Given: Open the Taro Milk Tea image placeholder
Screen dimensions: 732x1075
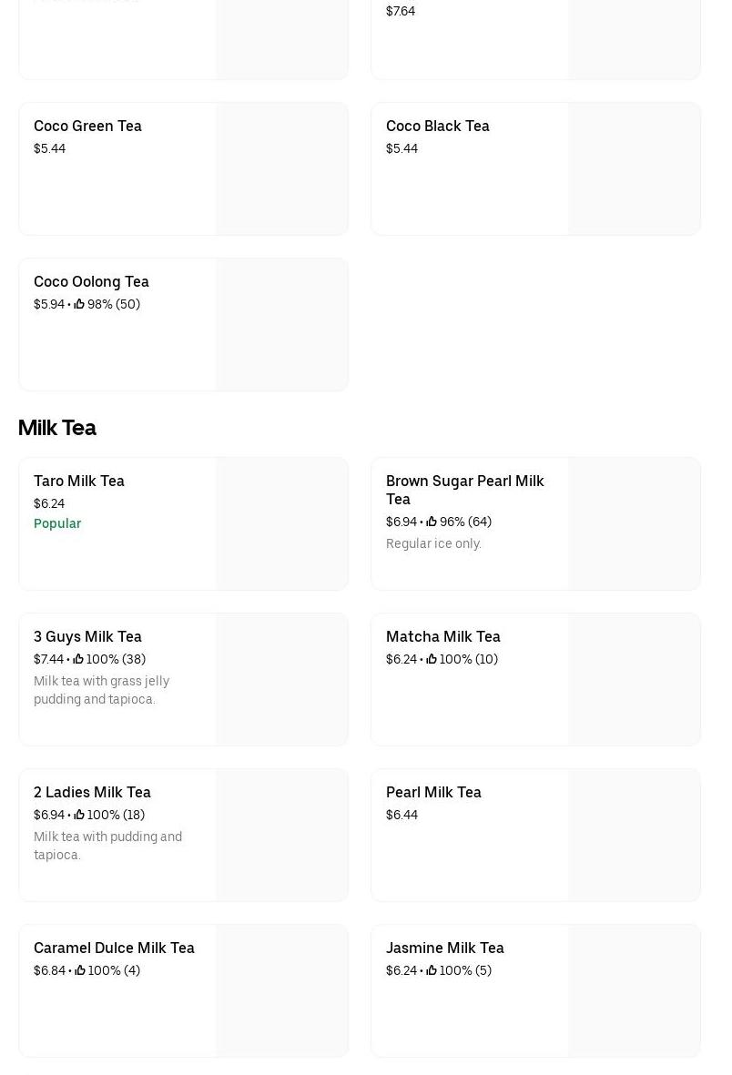Looking at the screenshot, I should coord(281,523).
